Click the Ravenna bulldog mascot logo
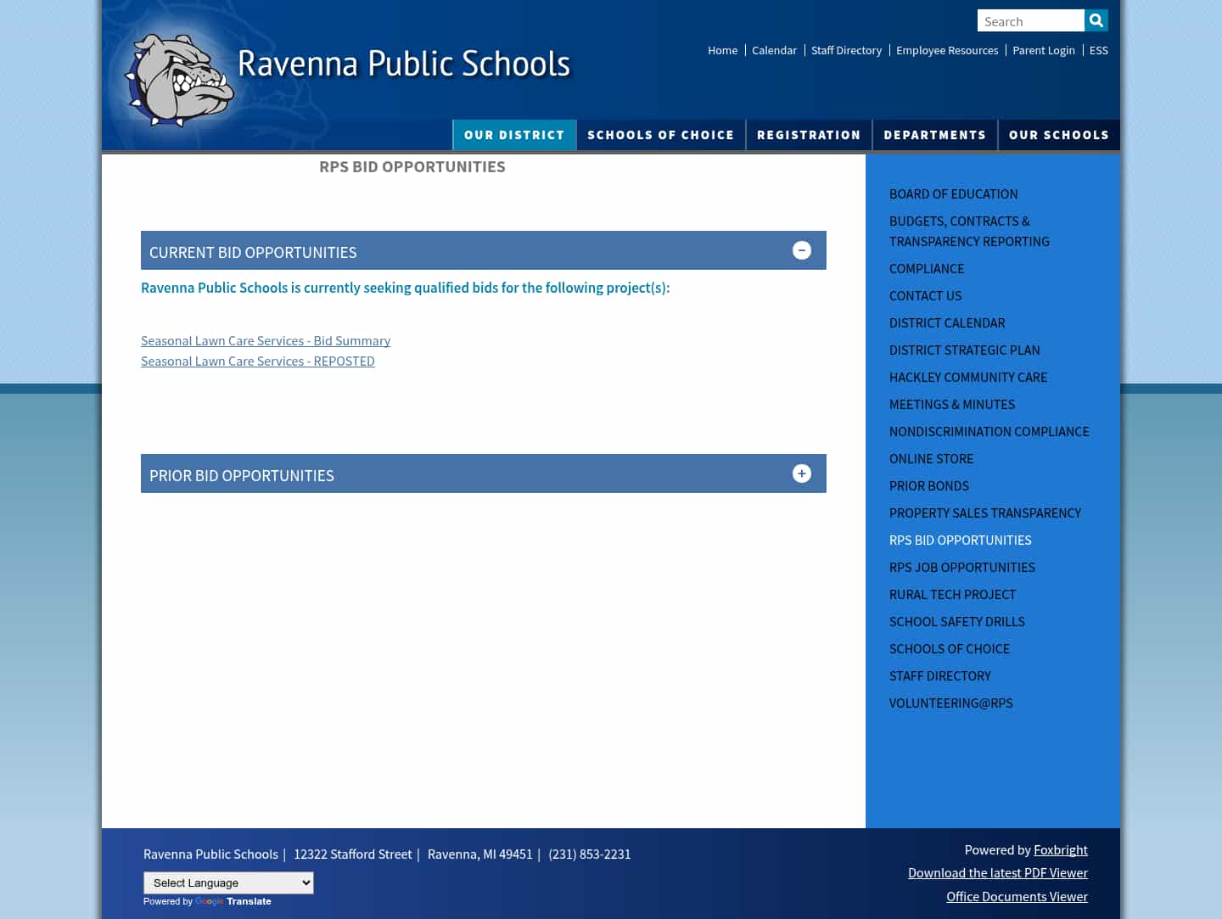The width and height of the screenshot is (1222, 919). click(180, 80)
